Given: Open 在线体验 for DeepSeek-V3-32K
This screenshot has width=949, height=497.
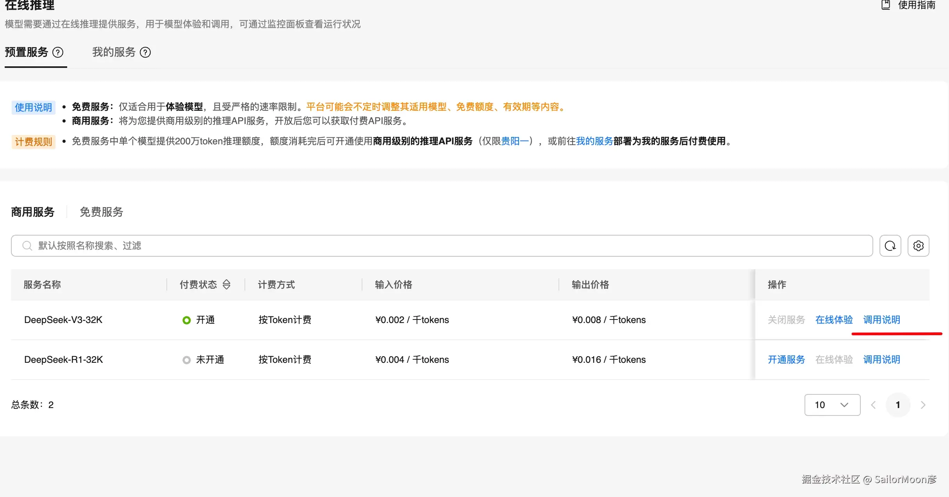Looking at the screenshot, I should coord(834,319).
